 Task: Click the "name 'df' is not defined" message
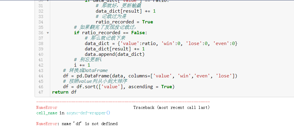pyautogui.click(x=89, y=124)
